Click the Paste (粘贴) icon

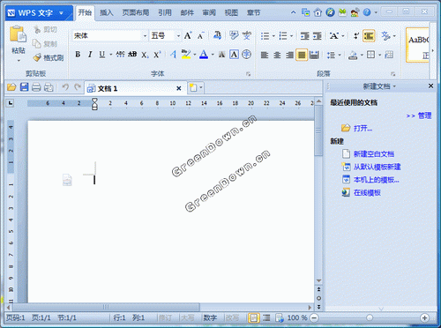coord(18,34)
